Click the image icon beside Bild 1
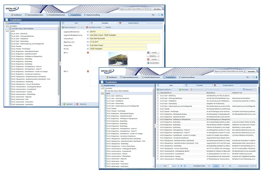The height and width of the screenshot is (174, 264). point(88,53)
